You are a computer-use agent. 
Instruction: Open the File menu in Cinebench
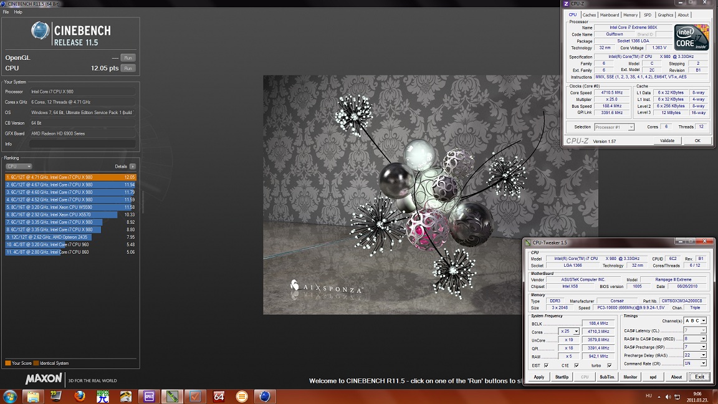pos(6,12)
